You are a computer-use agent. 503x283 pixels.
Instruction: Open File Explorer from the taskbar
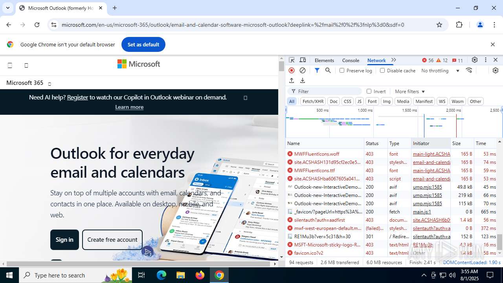pyautogui.click(x=180, y=275)
